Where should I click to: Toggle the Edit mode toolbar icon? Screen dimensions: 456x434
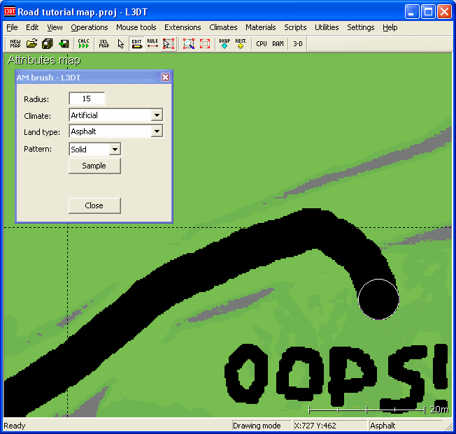point(136,43)
